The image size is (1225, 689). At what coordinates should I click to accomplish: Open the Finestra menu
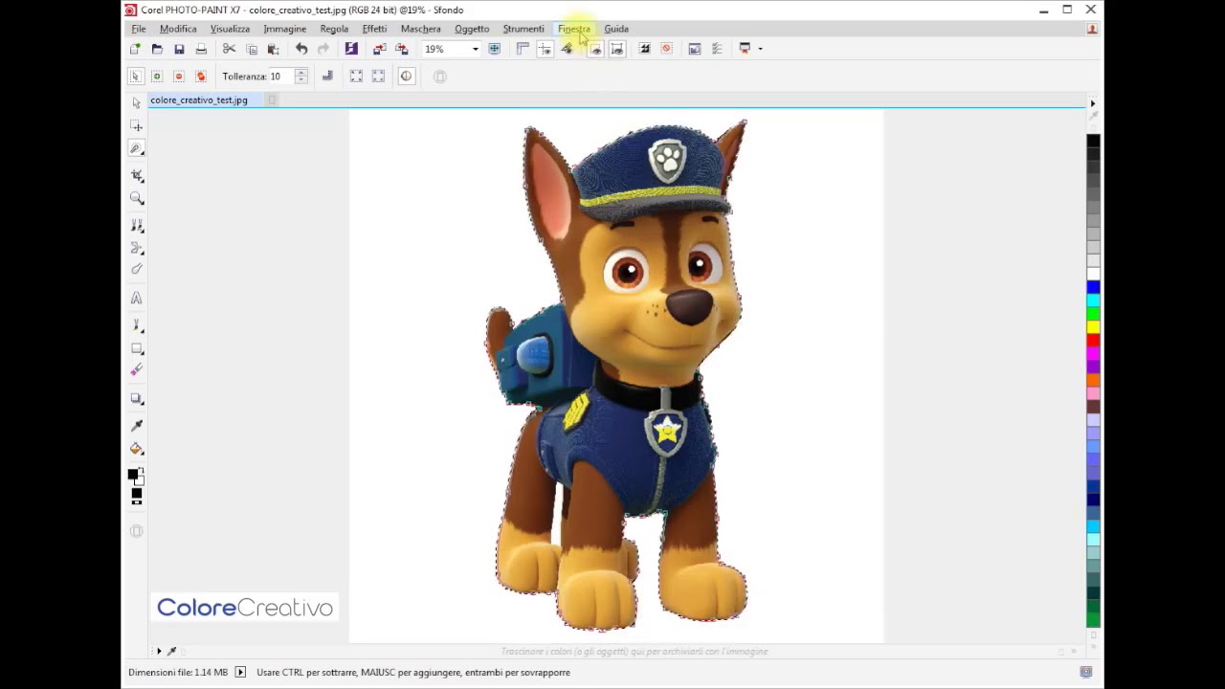(574, 29)
